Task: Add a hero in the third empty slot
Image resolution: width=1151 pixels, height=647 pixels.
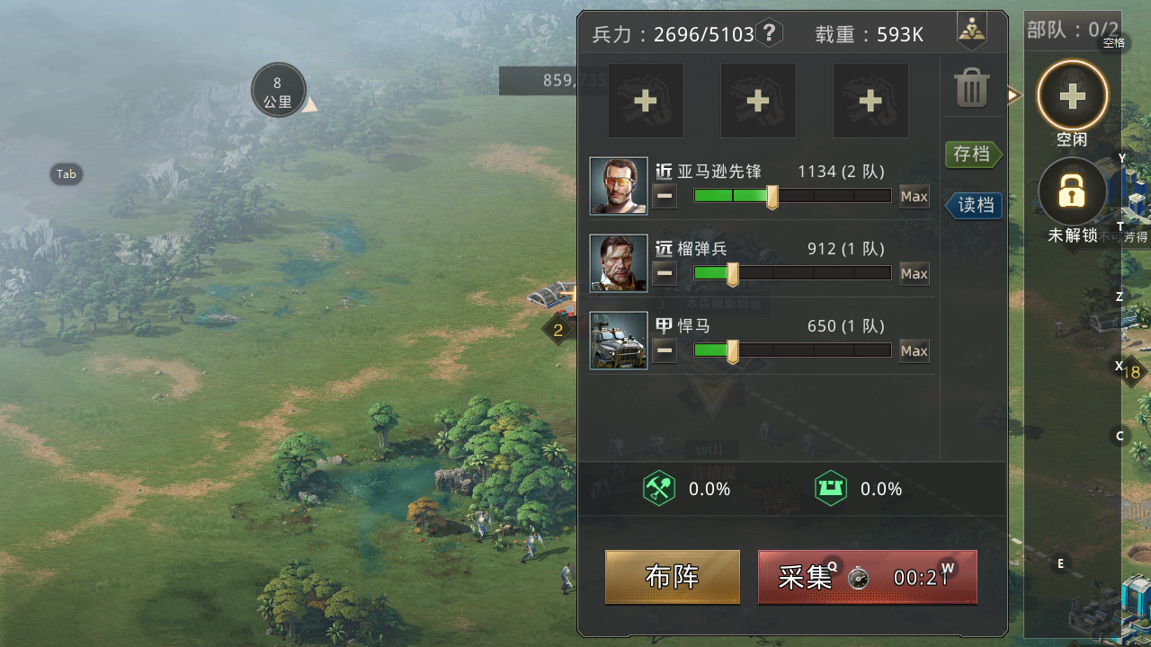Action: pyautogui.click(x=870, y=101)
